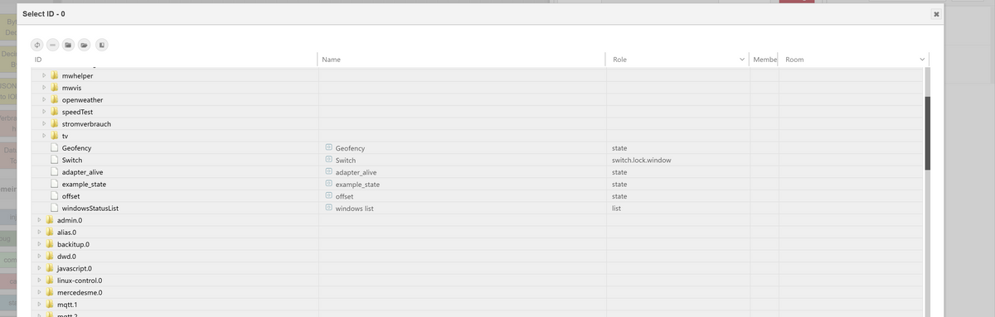Expand the mercedesme.0 node

39,292
